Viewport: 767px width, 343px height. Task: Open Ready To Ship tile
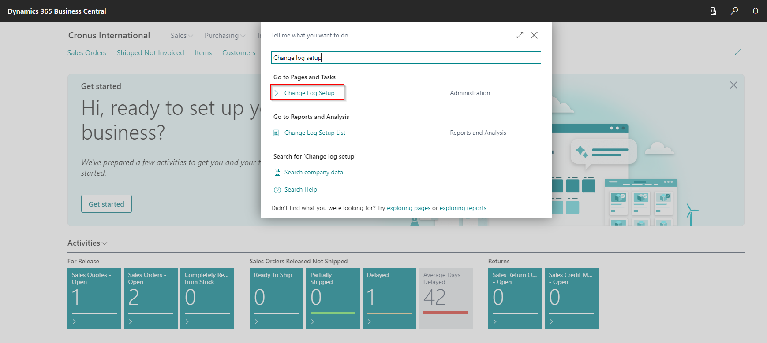[x=277, y=299]
